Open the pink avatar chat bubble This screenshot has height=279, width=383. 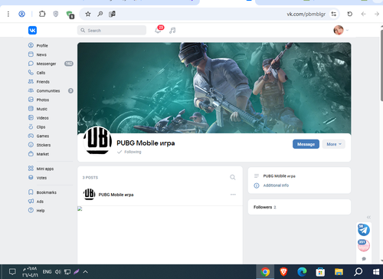click(364, 245)
